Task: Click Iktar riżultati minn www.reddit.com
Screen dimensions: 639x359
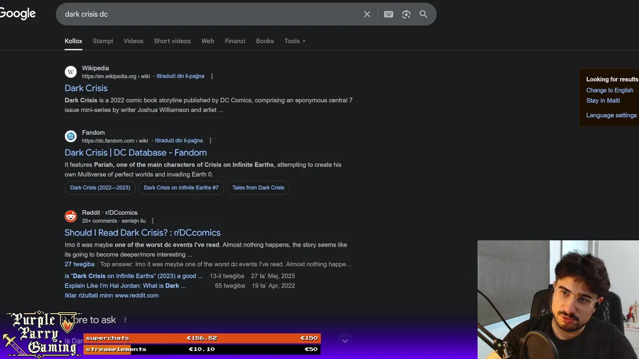Action: [111, 295]
